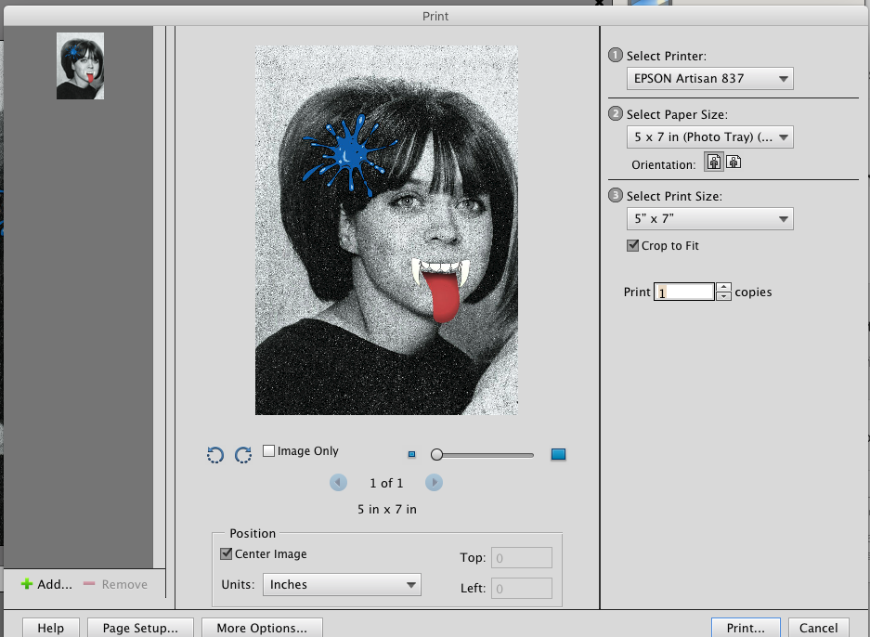This screenshot has height=637, width=870.
Task: Click the More Options button
Action: click(x=262, y=628)
